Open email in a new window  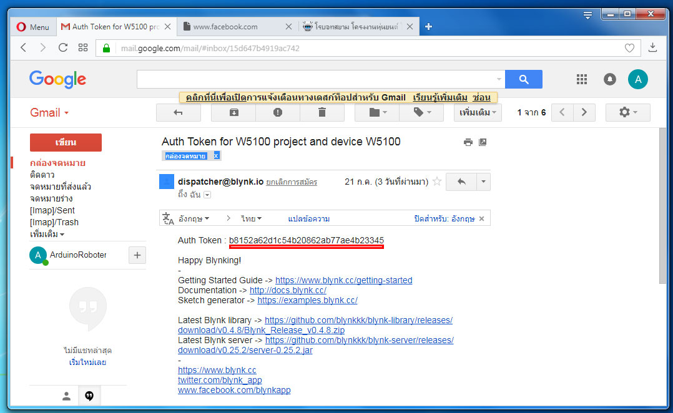tap(483, 142)
